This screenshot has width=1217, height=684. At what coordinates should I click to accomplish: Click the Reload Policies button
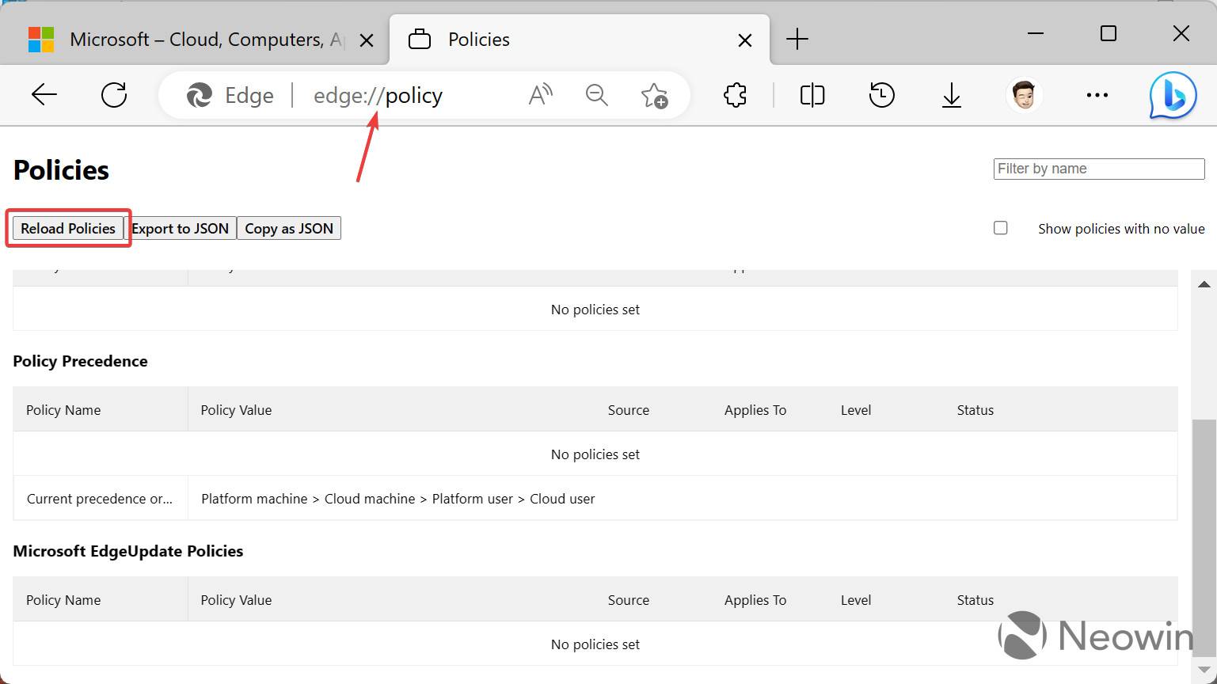tap(67, 228)
